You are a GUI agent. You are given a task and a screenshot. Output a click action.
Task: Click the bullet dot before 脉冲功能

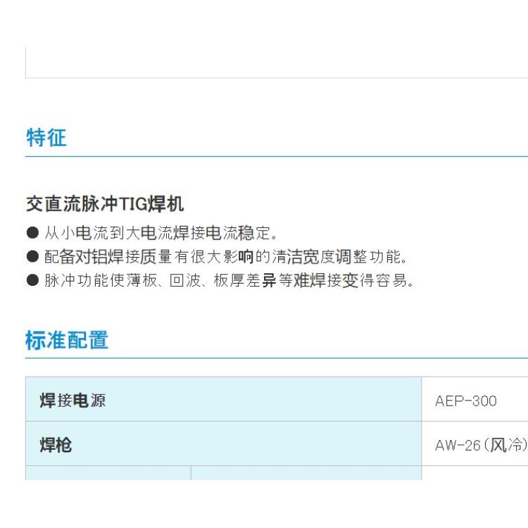(x=32, y=280)
